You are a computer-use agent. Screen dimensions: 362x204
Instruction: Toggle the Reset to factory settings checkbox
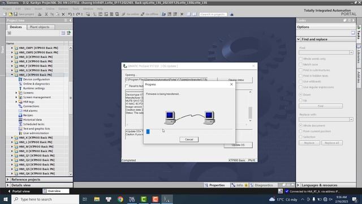(127, 86)
